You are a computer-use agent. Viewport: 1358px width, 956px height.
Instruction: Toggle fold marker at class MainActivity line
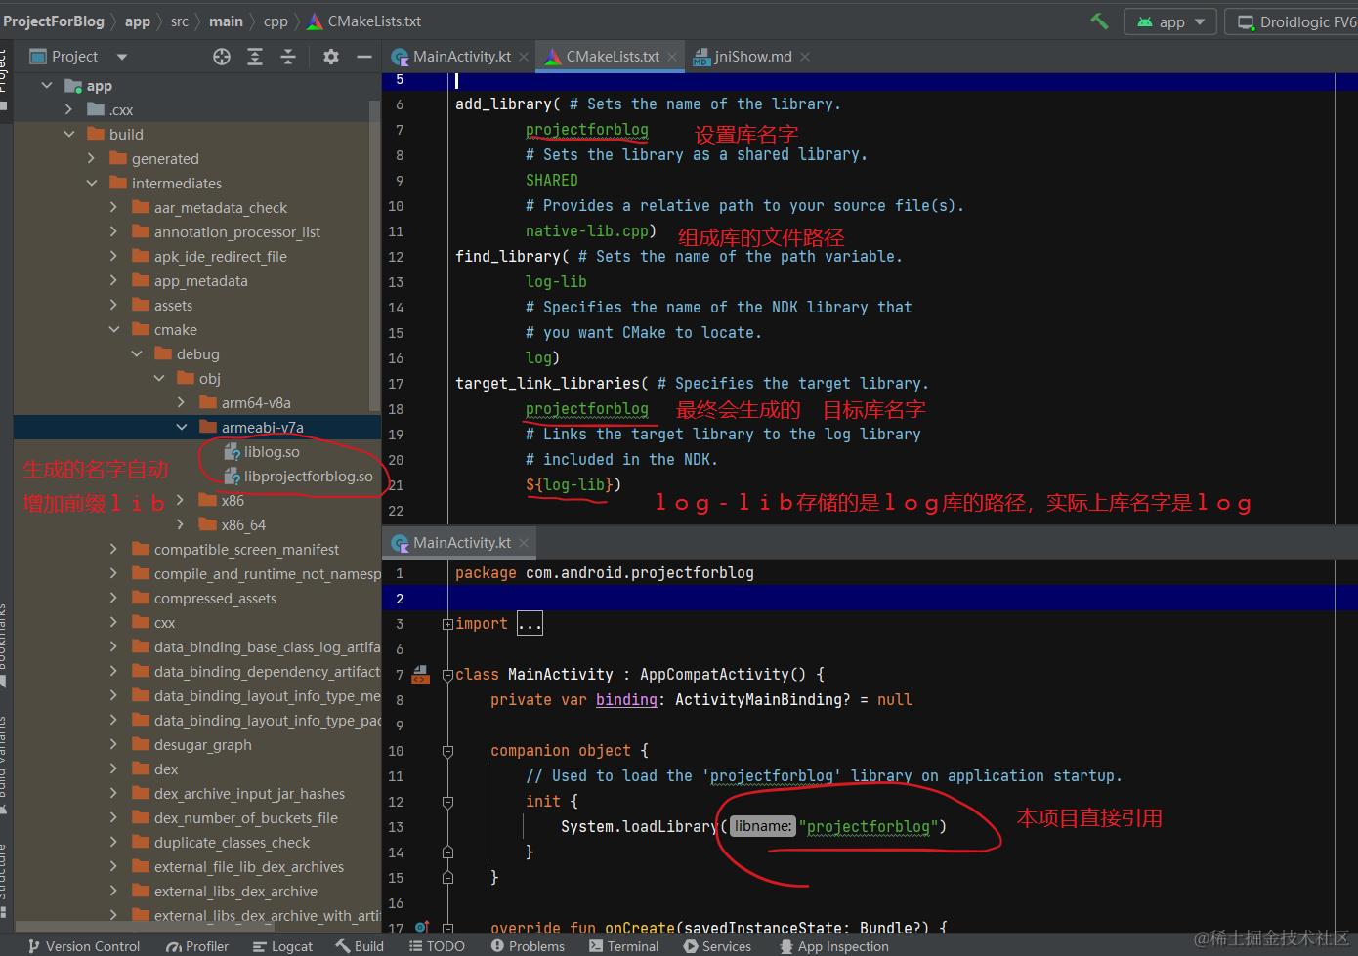click(447, 675)
